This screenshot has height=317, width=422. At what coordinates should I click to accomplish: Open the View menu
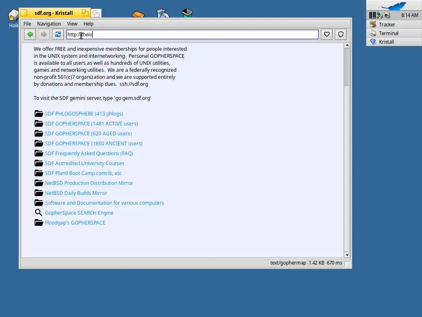click(72, 24)
